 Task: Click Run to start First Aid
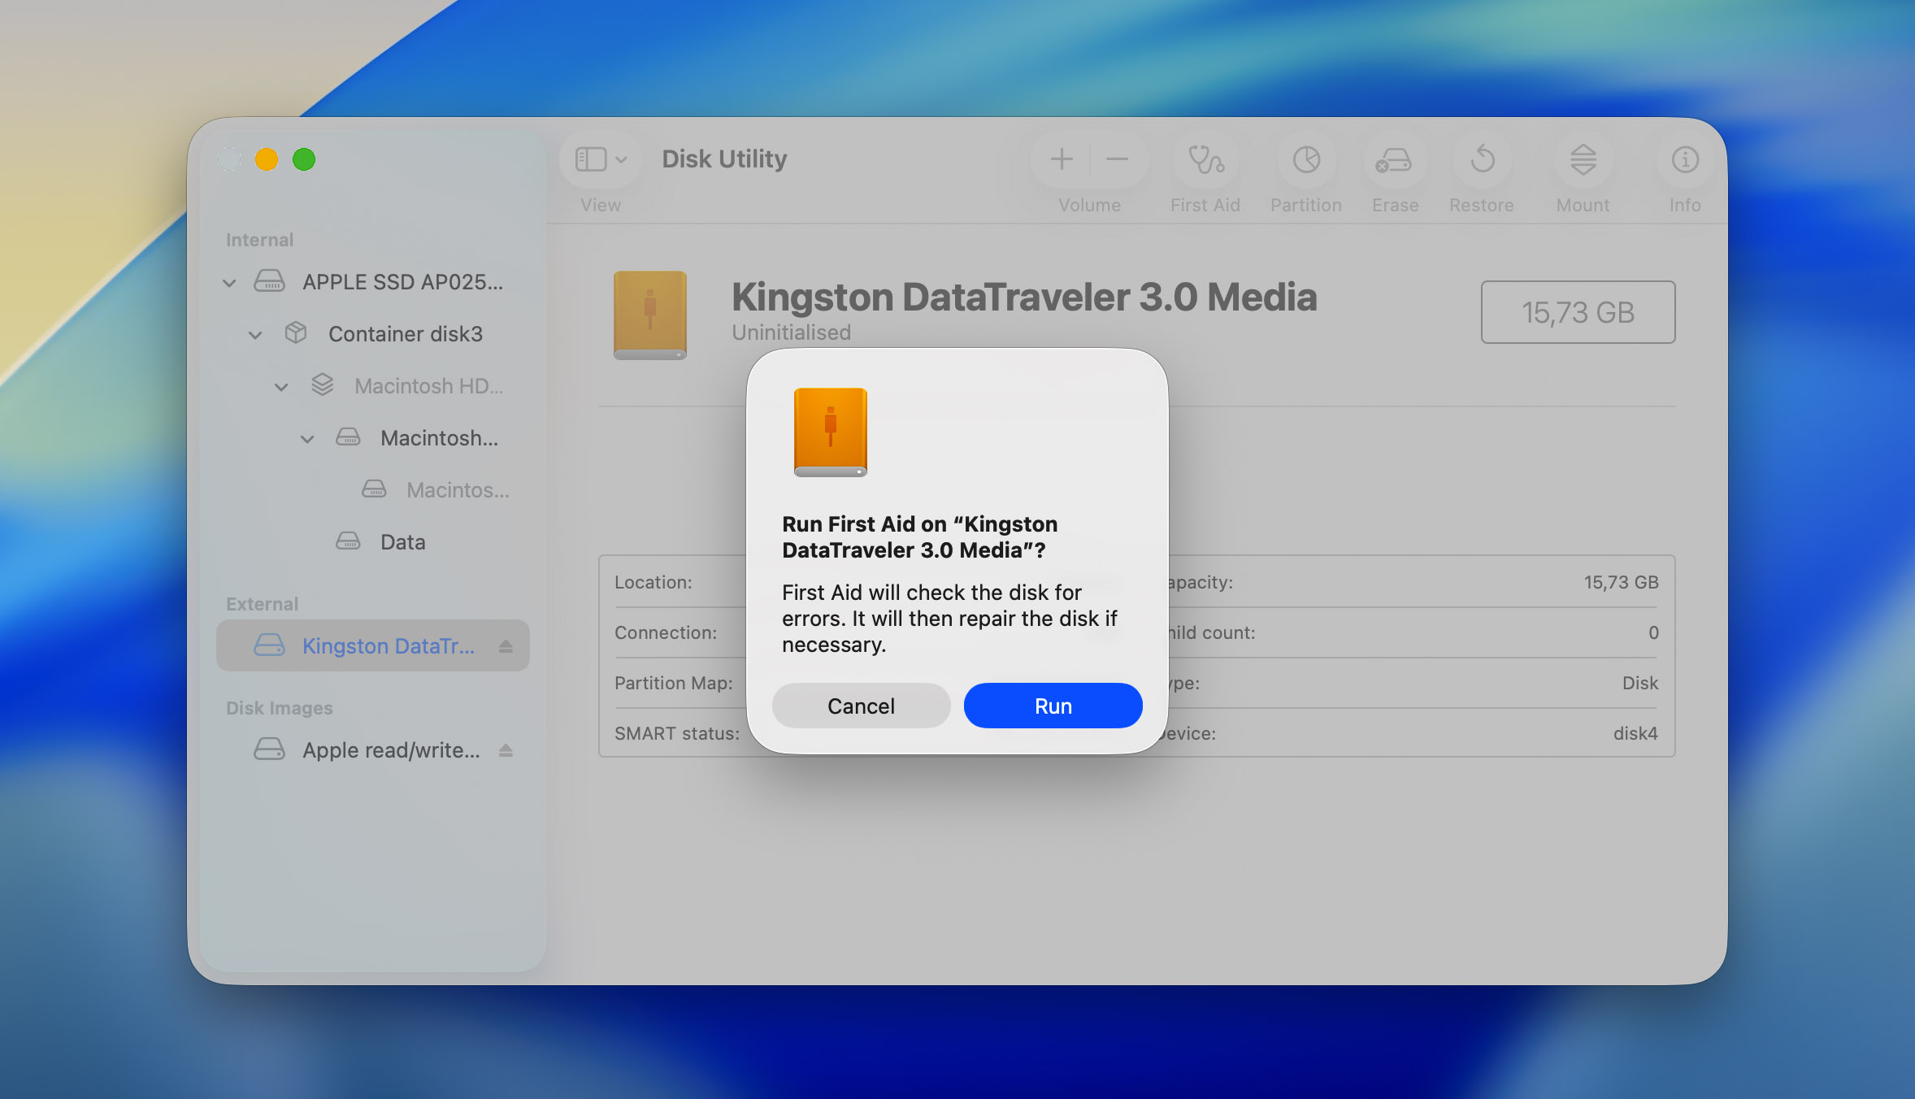coord(1053,706)
